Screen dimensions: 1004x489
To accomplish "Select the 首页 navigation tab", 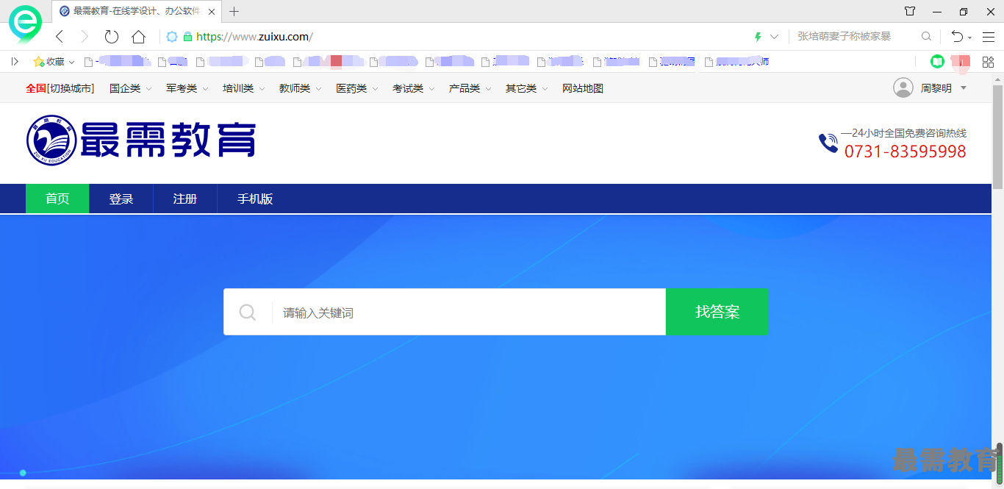I will [x=57, y=199].
